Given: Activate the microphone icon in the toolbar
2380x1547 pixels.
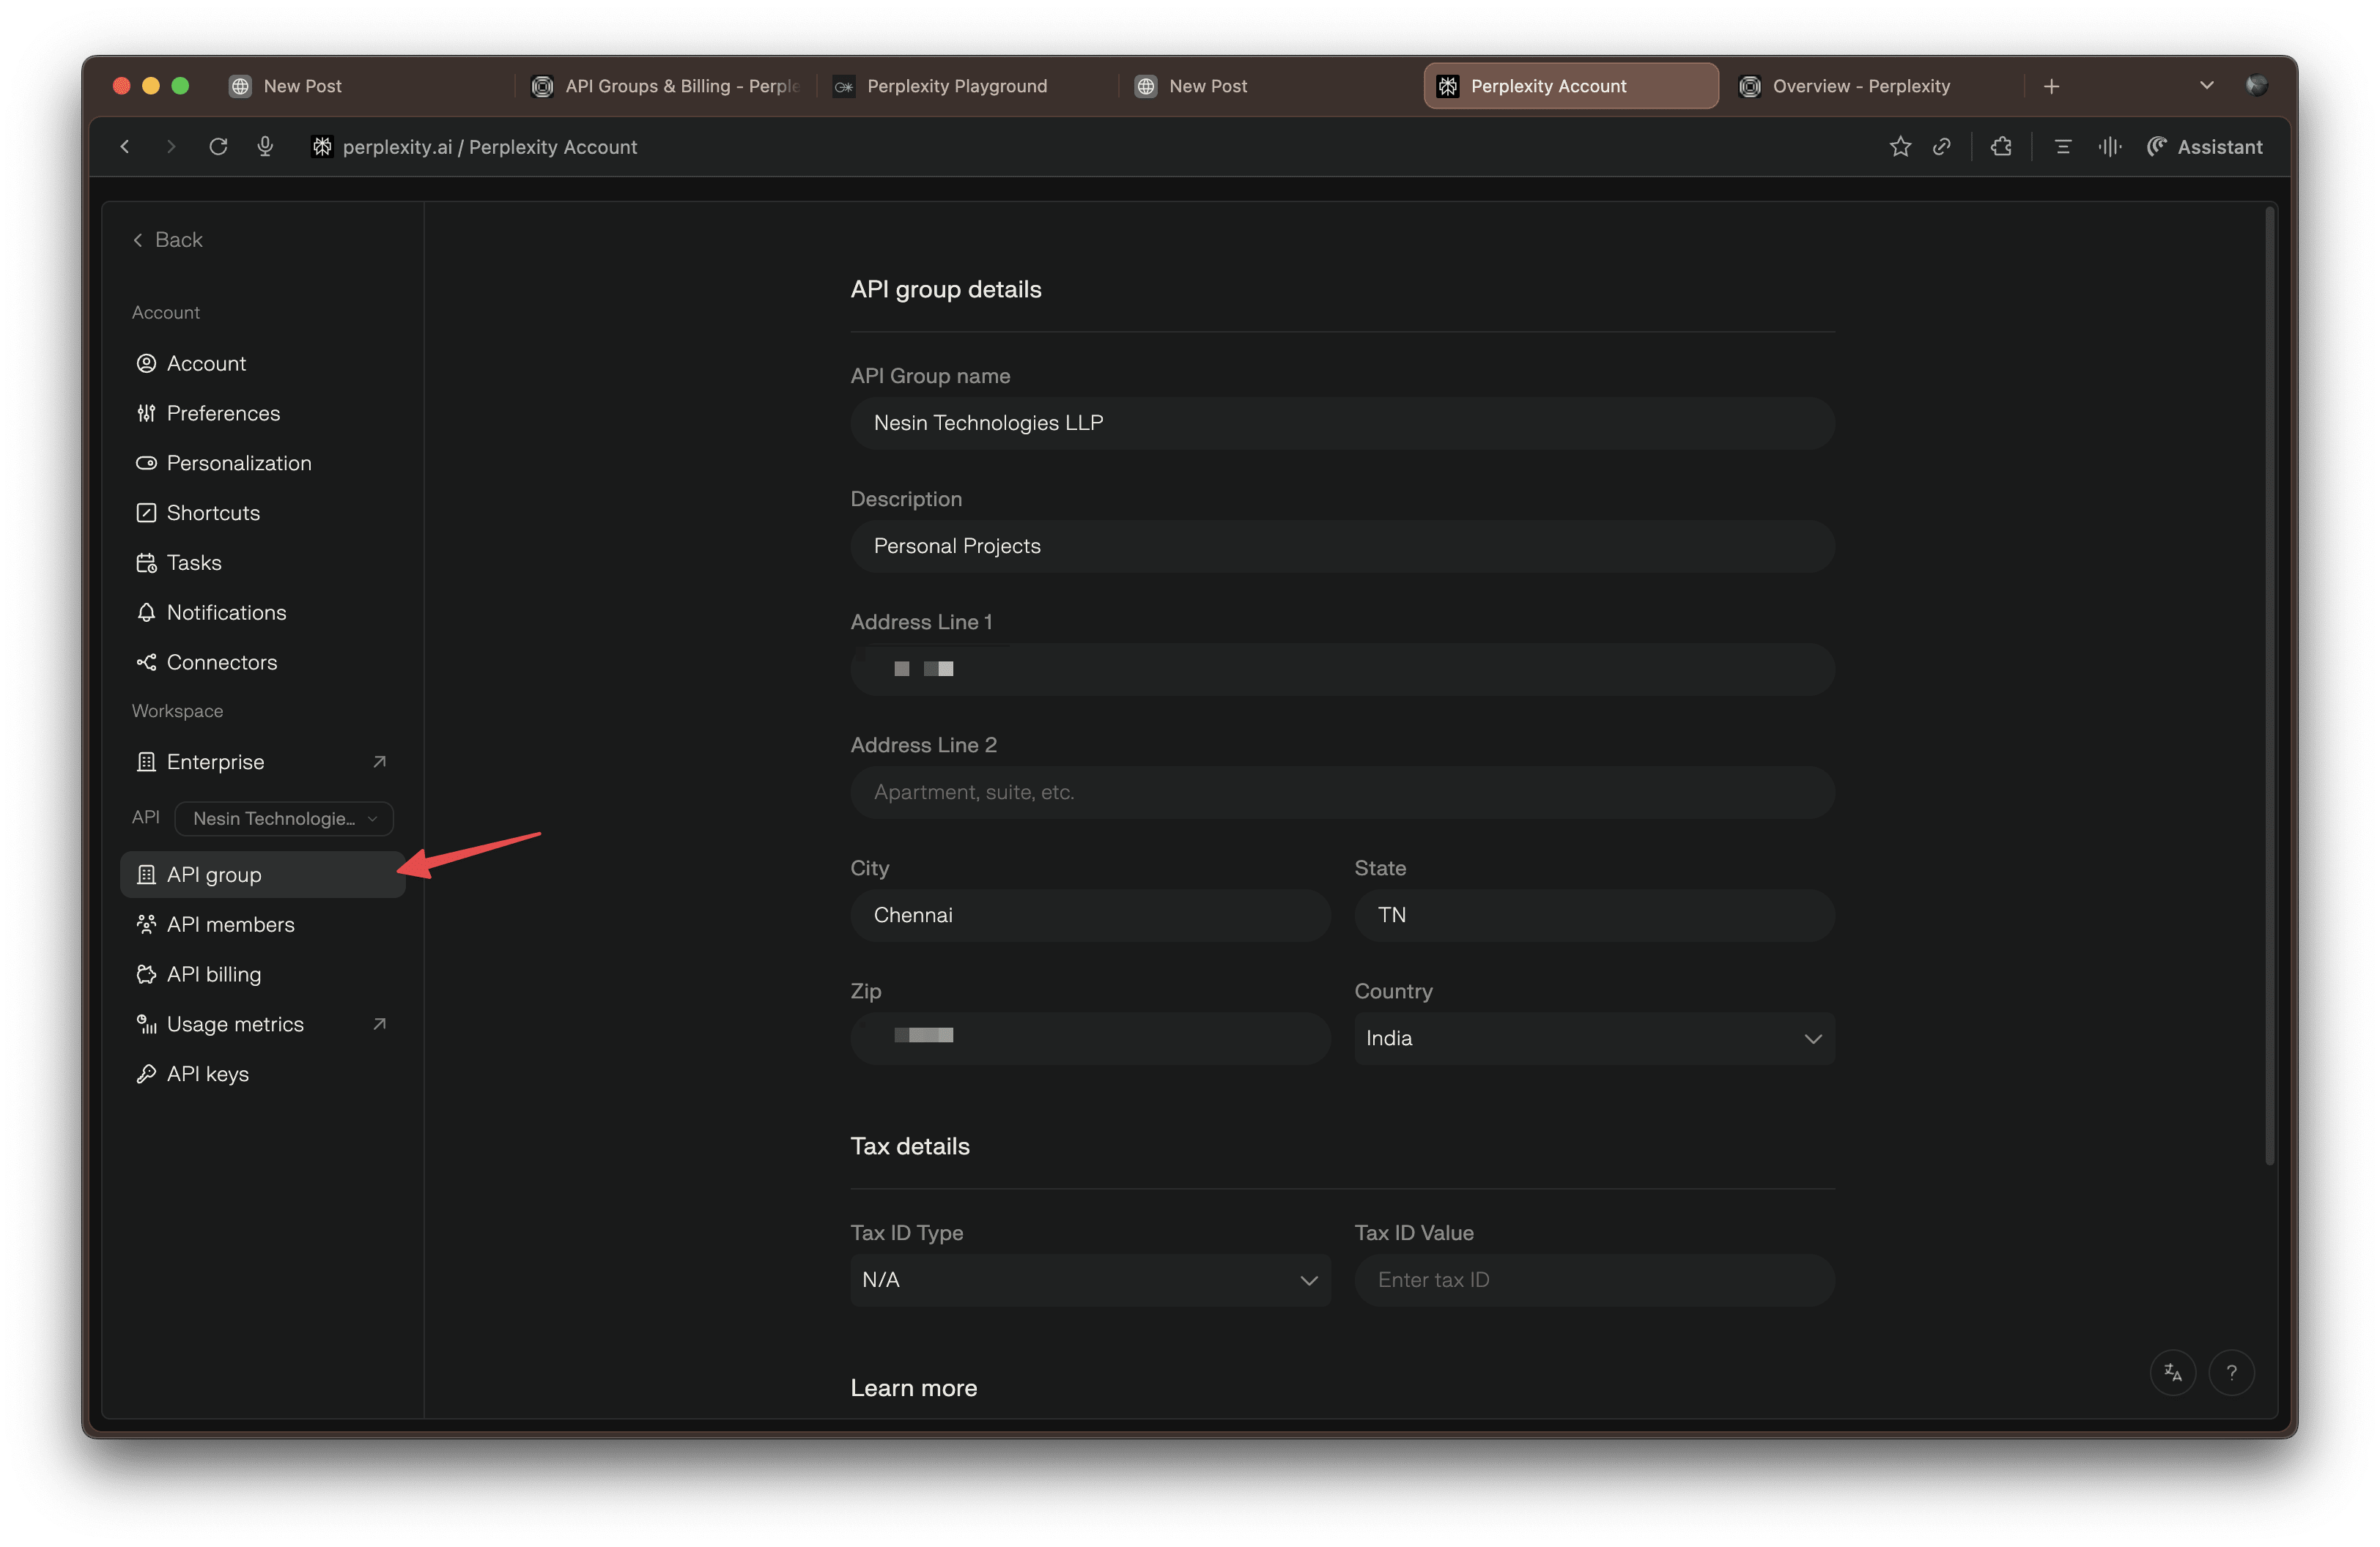Looking at the screenshot, I should tap(265, 147).
